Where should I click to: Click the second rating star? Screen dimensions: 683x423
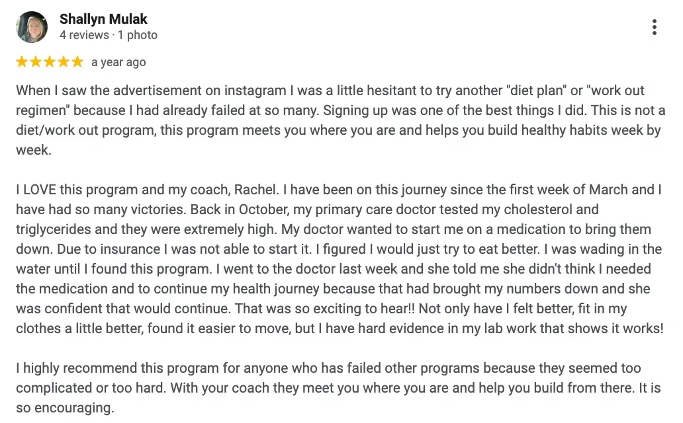coord(36,62)
